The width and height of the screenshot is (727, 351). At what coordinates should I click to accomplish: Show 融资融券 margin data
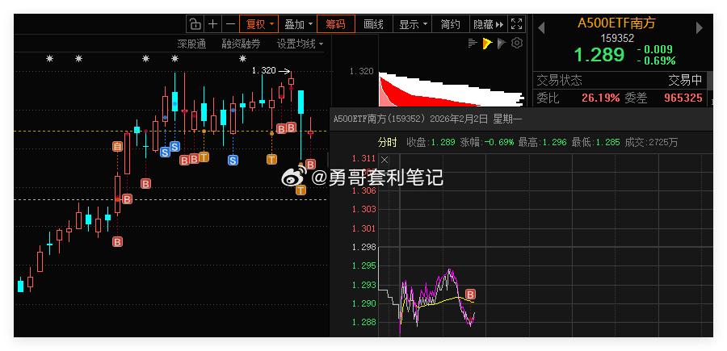(x=241, y=44)
